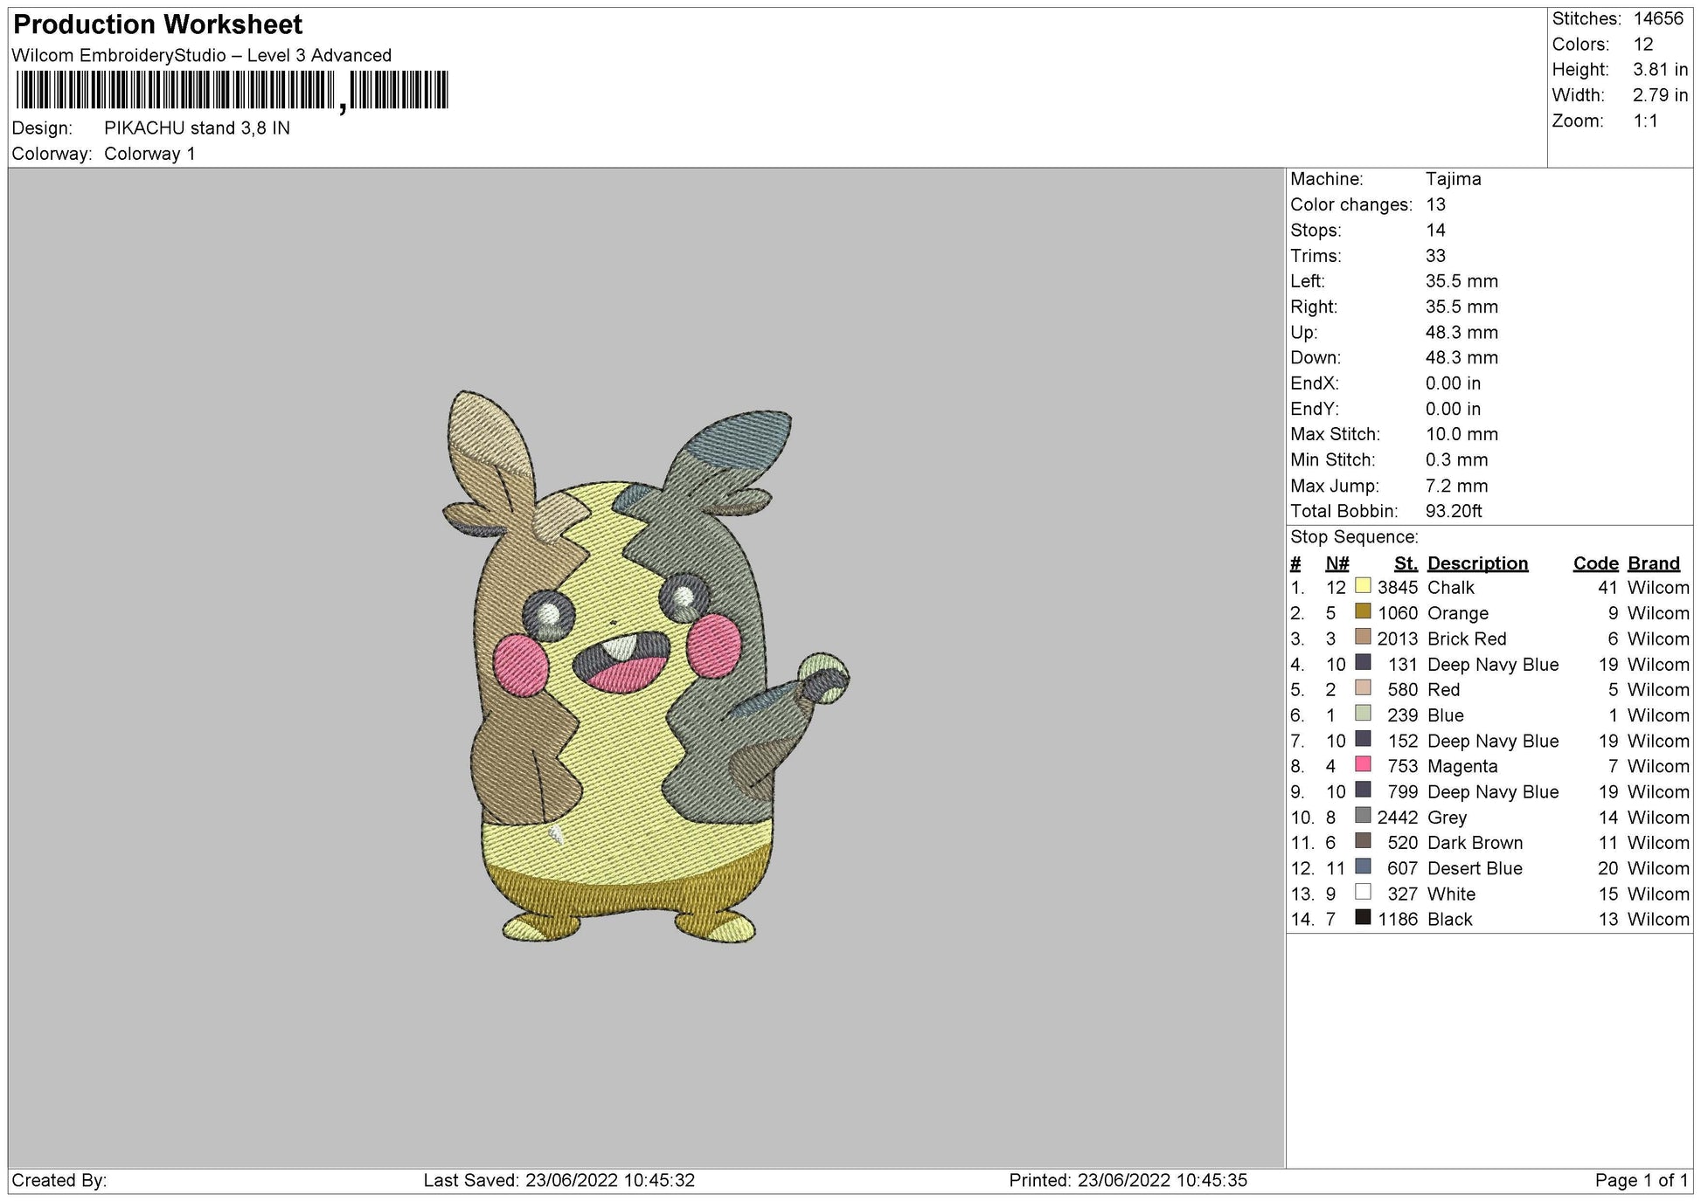This screenshot has width=1701, height=1201.
Task: Click the Description column header
Action: [1477, 563]
